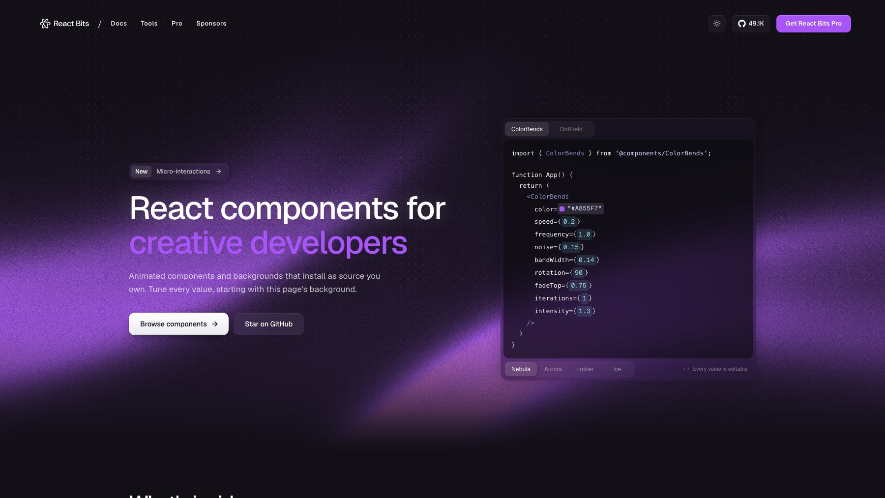Click Get React Bits Pro button
The image size is (885, 498).
pos(814,24)
